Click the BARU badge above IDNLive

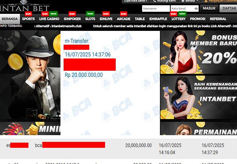coord(106,14)
